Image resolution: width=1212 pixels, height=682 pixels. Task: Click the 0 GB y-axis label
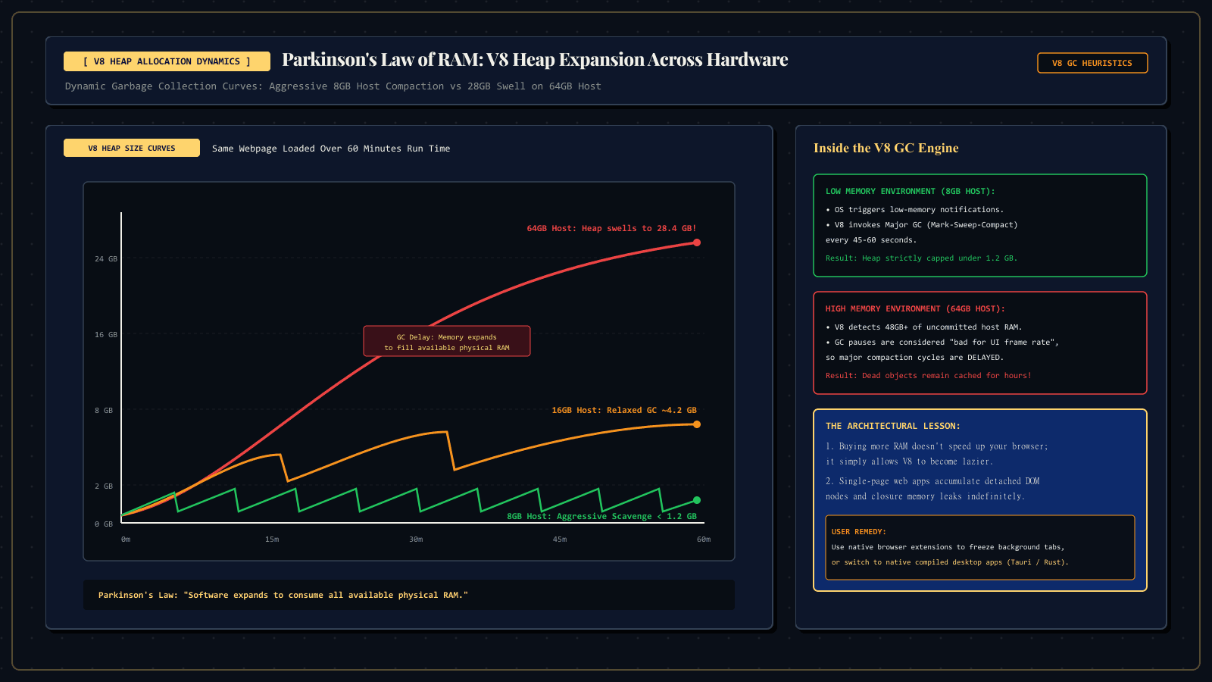(x=104, y=524)
